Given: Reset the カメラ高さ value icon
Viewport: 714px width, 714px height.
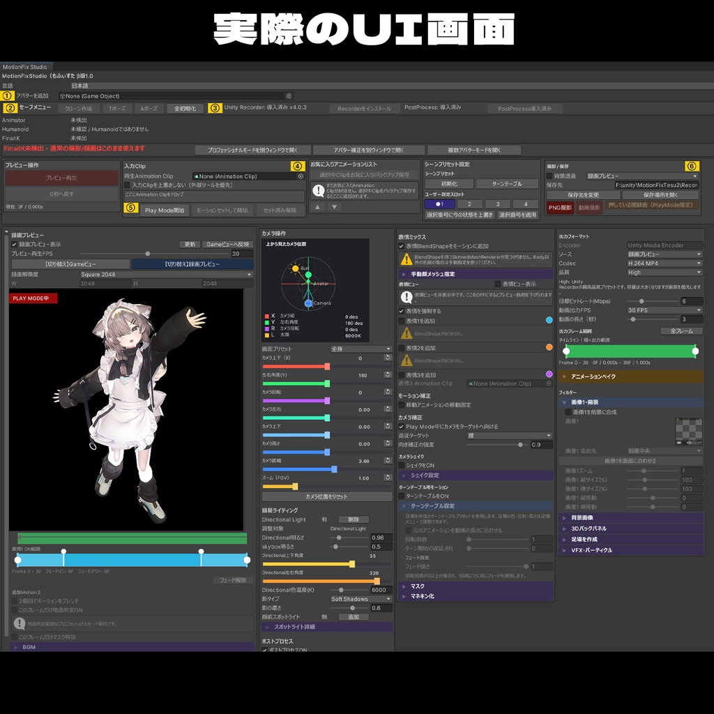Looking at the screenshot, I should coord(388,443).
